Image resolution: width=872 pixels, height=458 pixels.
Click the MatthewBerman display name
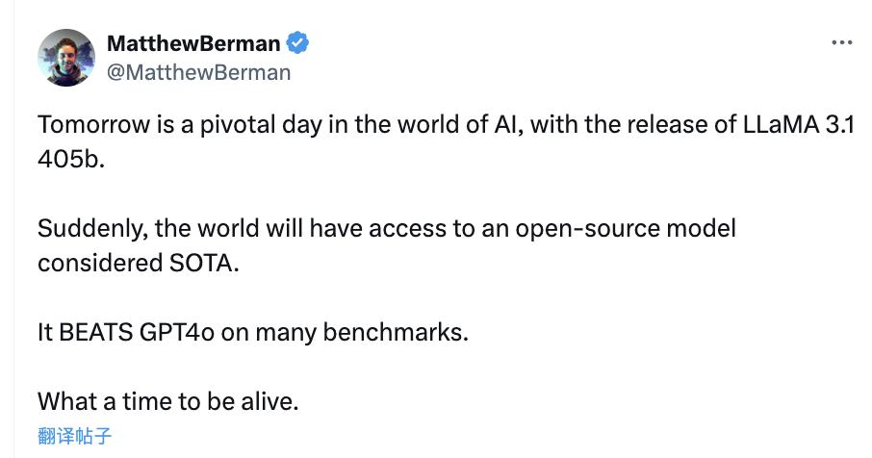pyautogui.click(x=193, y=43)
